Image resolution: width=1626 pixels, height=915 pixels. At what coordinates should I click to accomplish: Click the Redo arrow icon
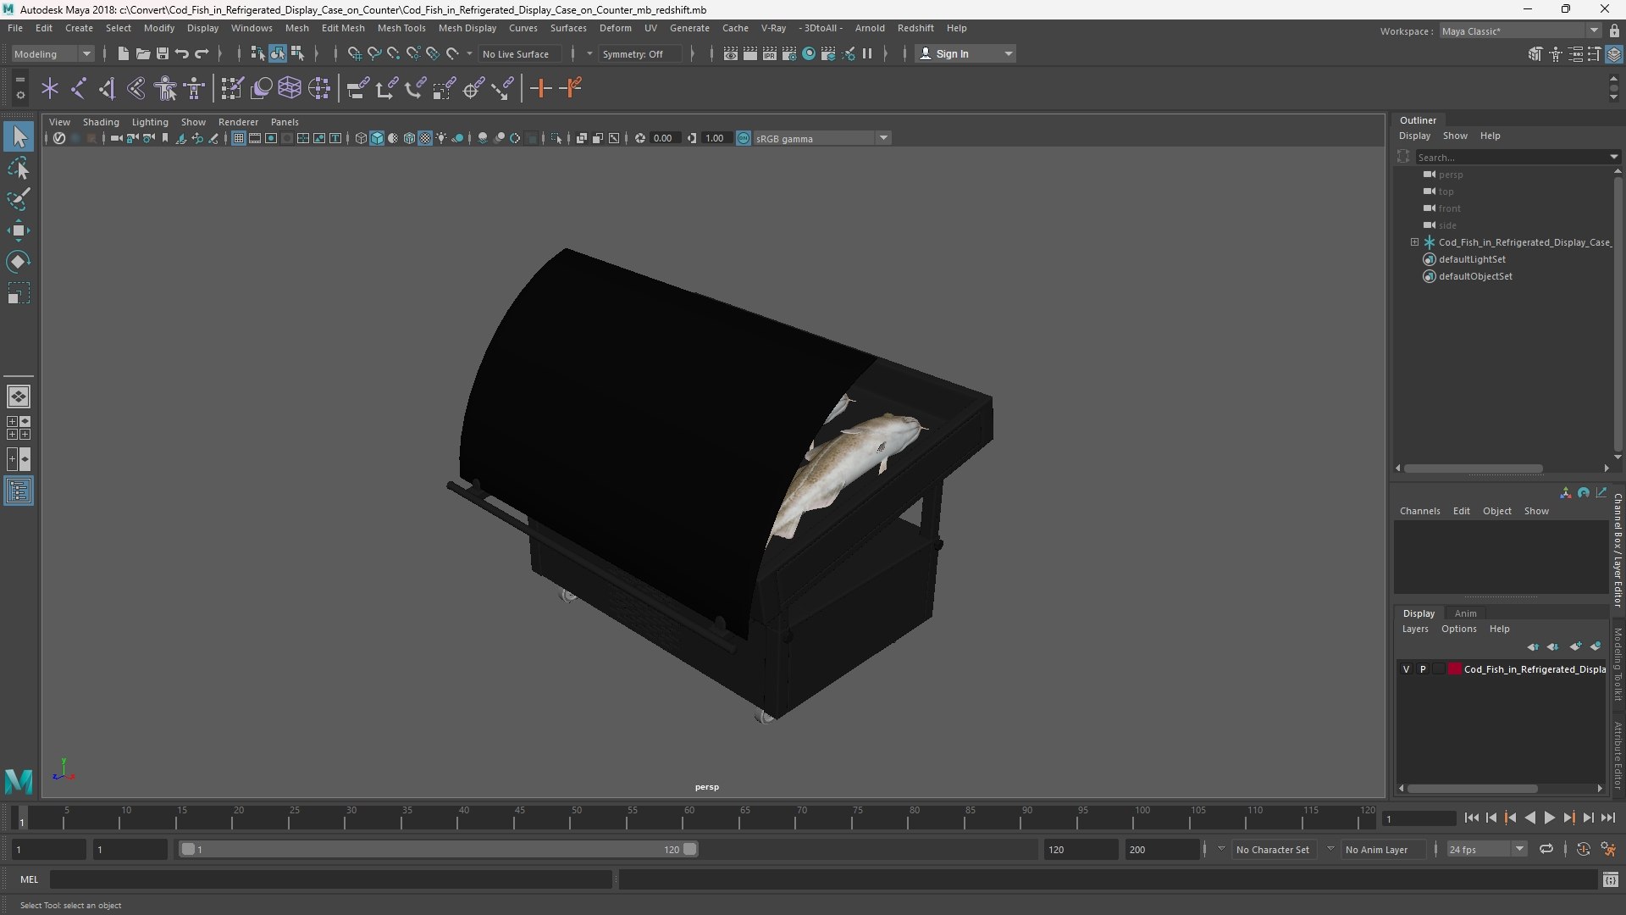202,53
